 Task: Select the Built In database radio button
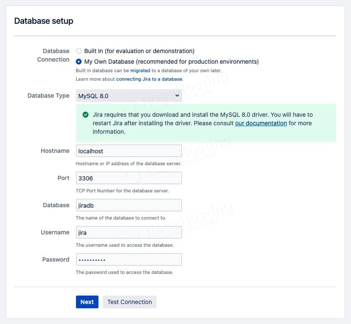tap(79, 51)
